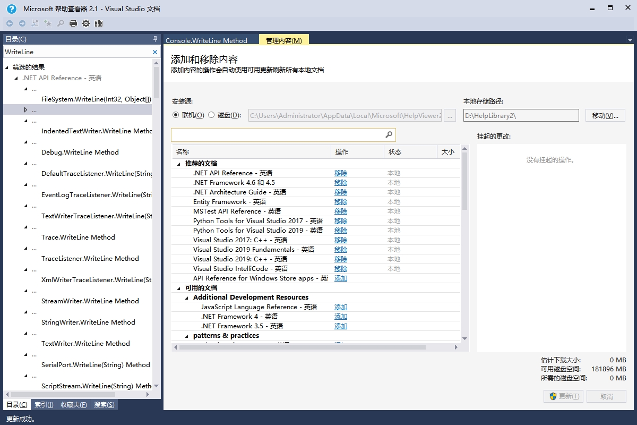Collapse the patterns & practices group

[187, 336]
